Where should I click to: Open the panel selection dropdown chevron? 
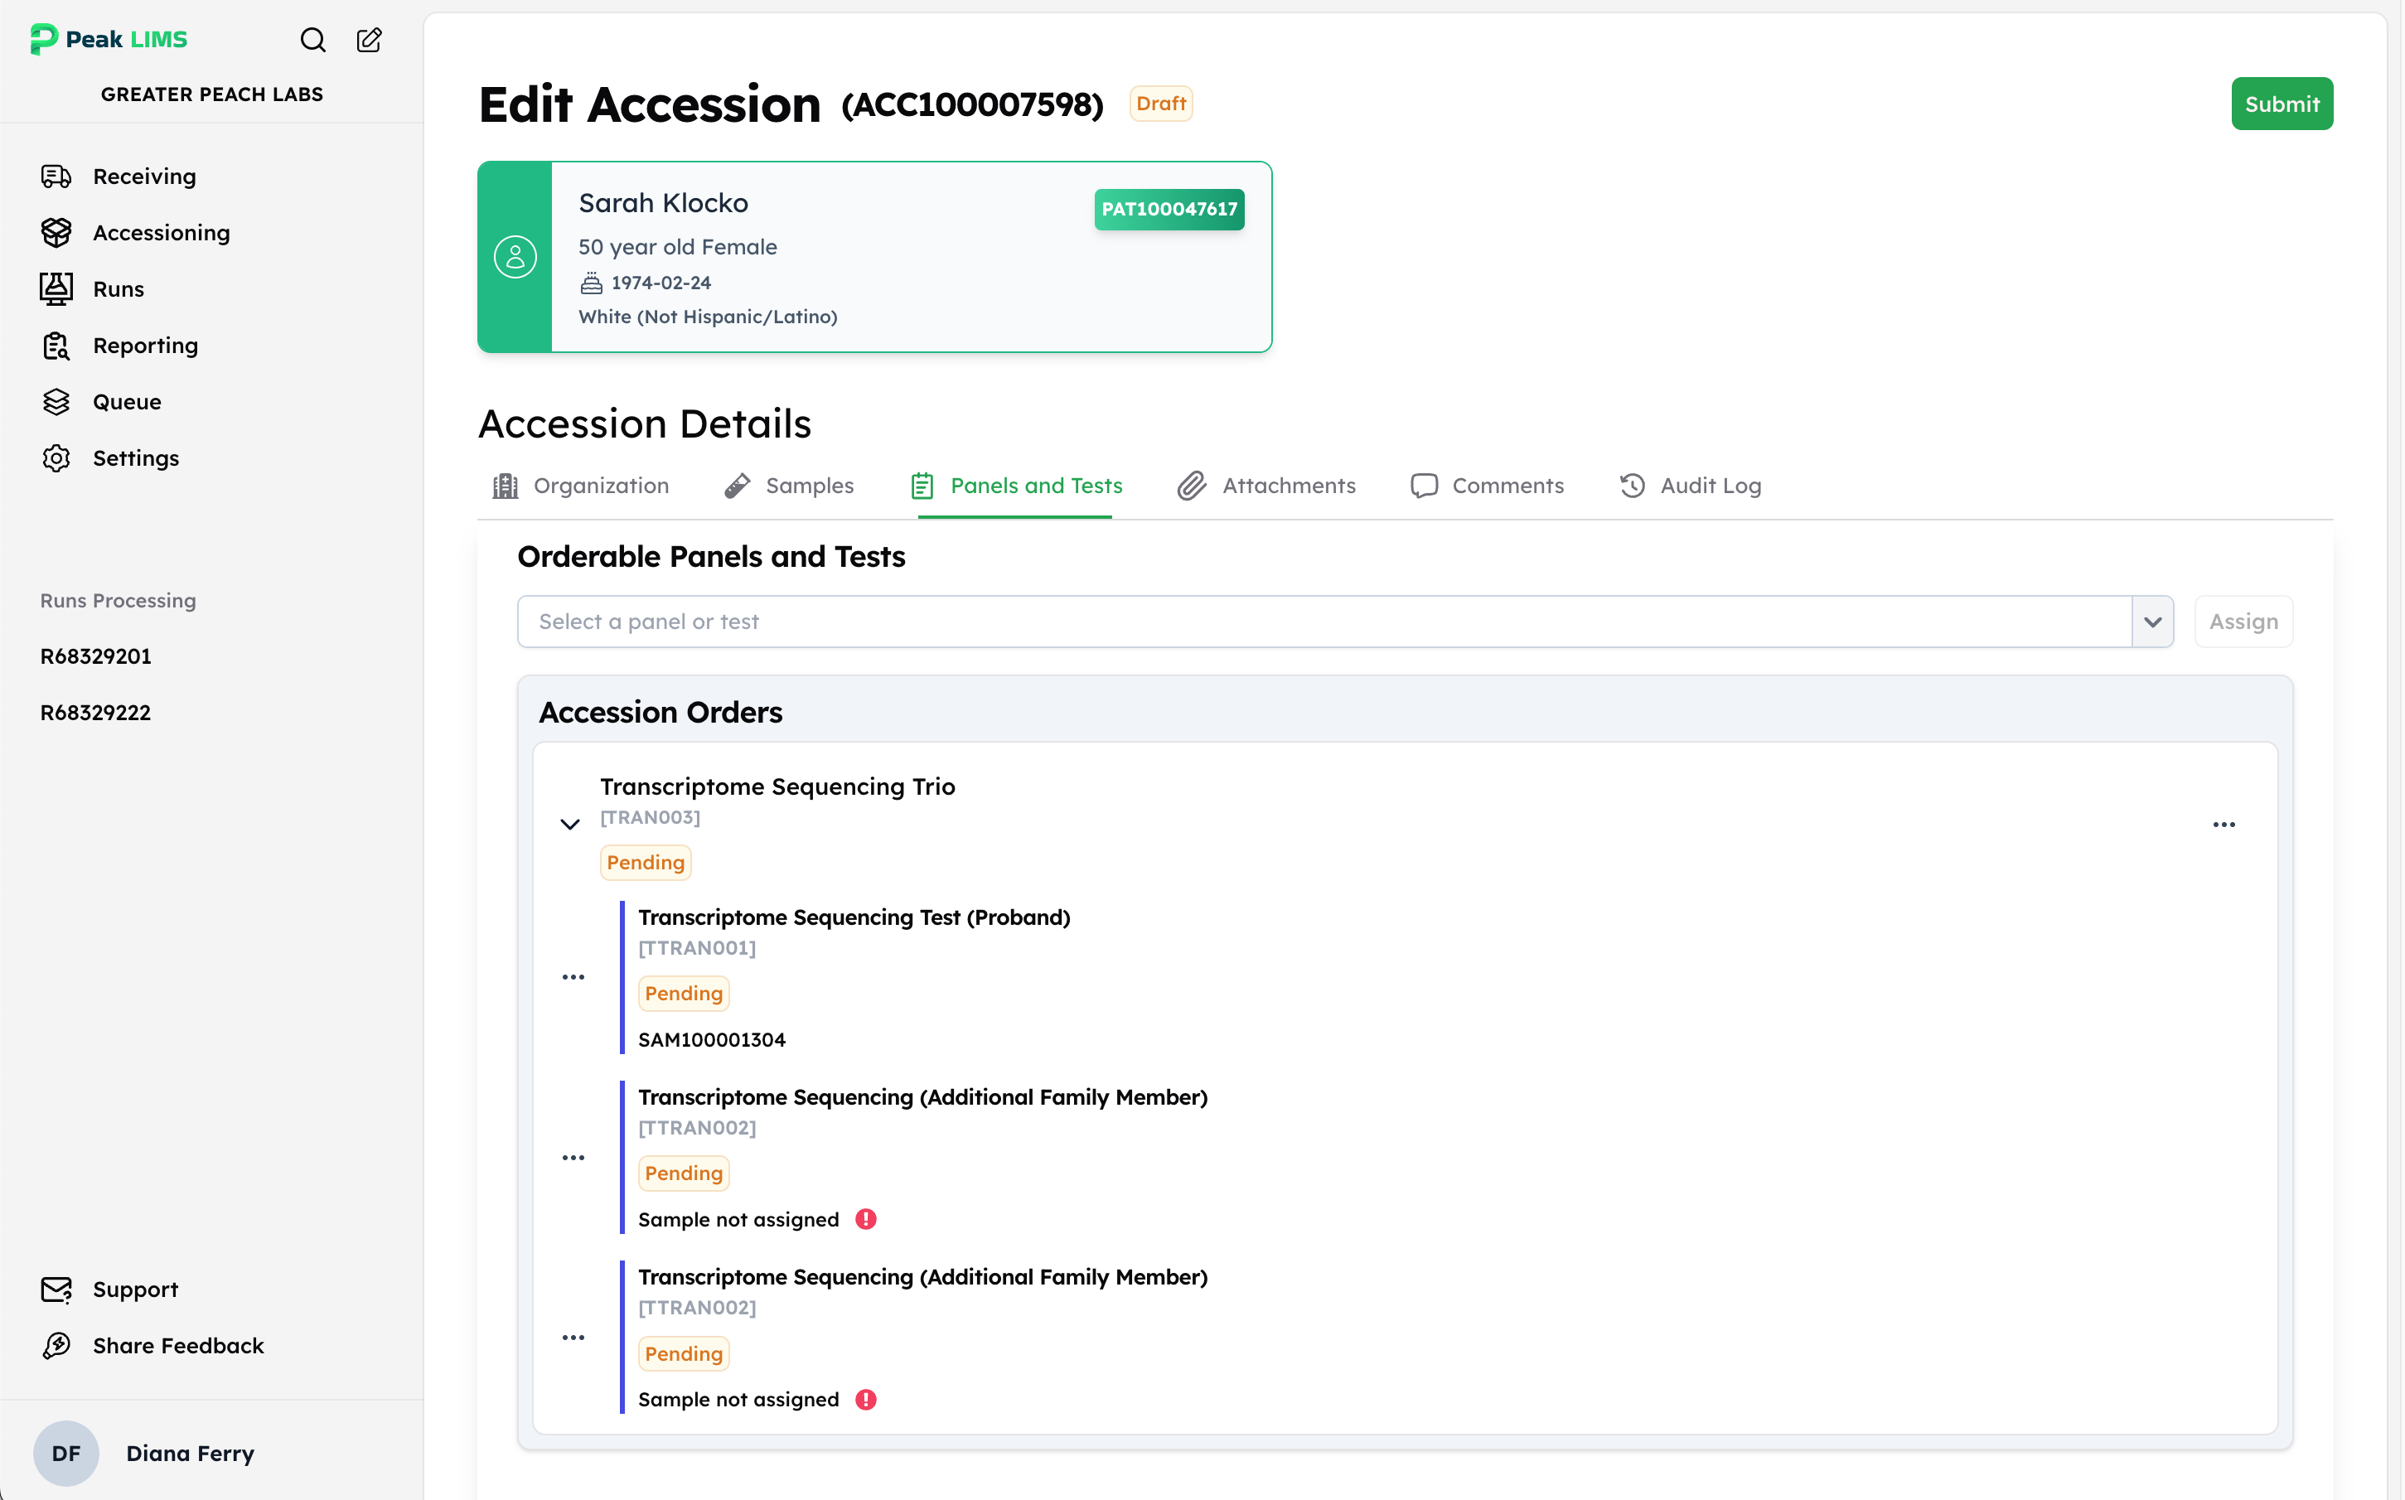2152,621
